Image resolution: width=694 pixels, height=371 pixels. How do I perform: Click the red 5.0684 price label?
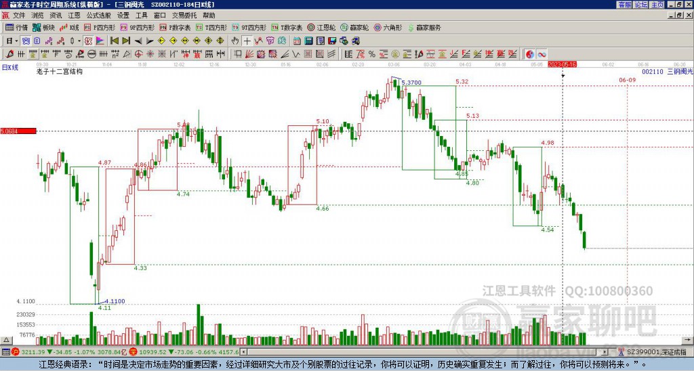18,131
